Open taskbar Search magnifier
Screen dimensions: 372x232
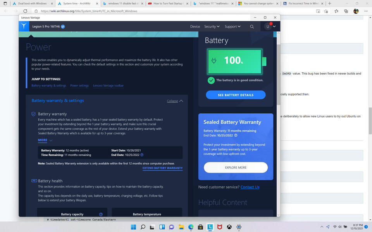coord(143,227)
